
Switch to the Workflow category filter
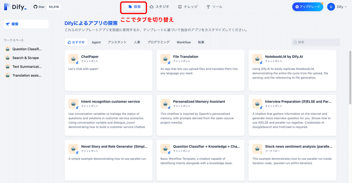click(183, 42)
